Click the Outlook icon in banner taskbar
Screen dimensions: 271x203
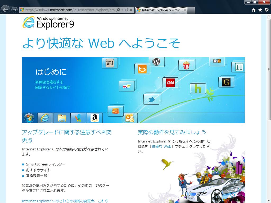(130, 118)
